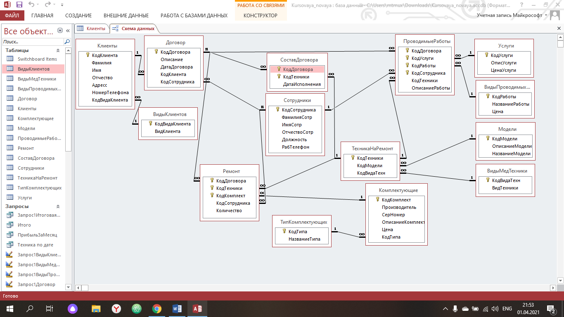Viewport: 564px width, 317px height.
Task: Click the vertical scrollbar of schema window
Action: click(x=560, y=159)
